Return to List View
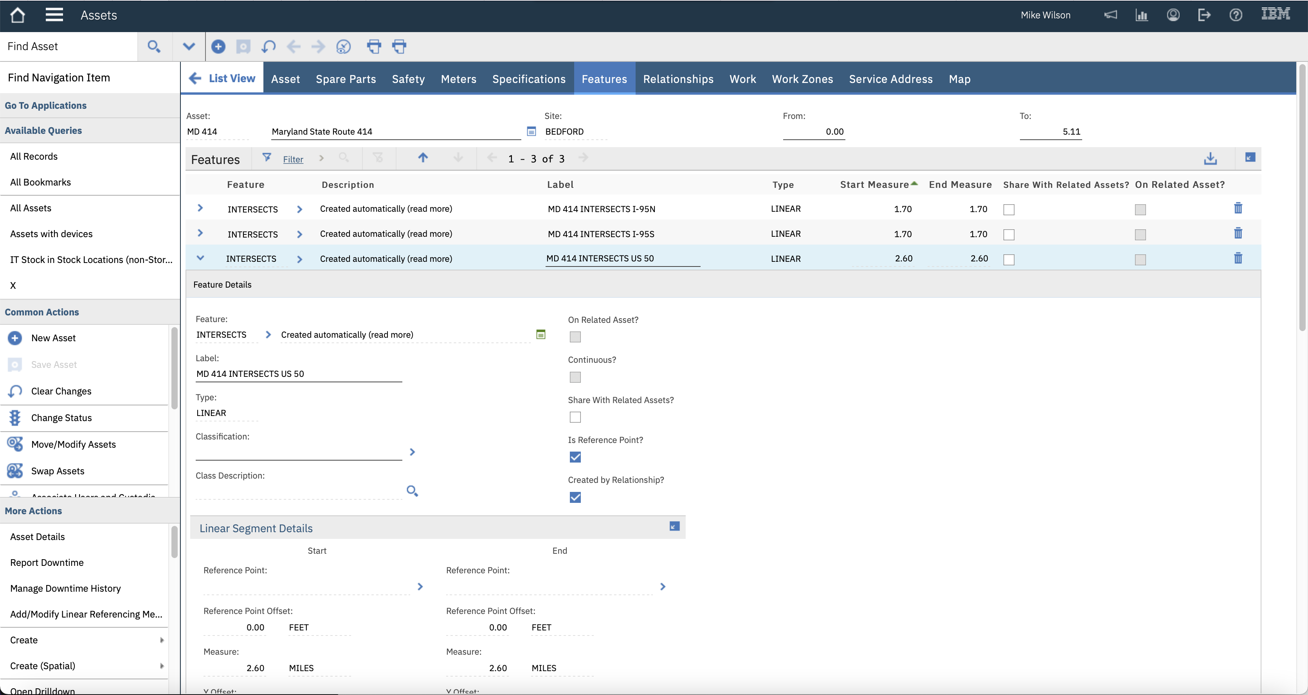This screenshot has height=695, width=1308. click(222, 78)
